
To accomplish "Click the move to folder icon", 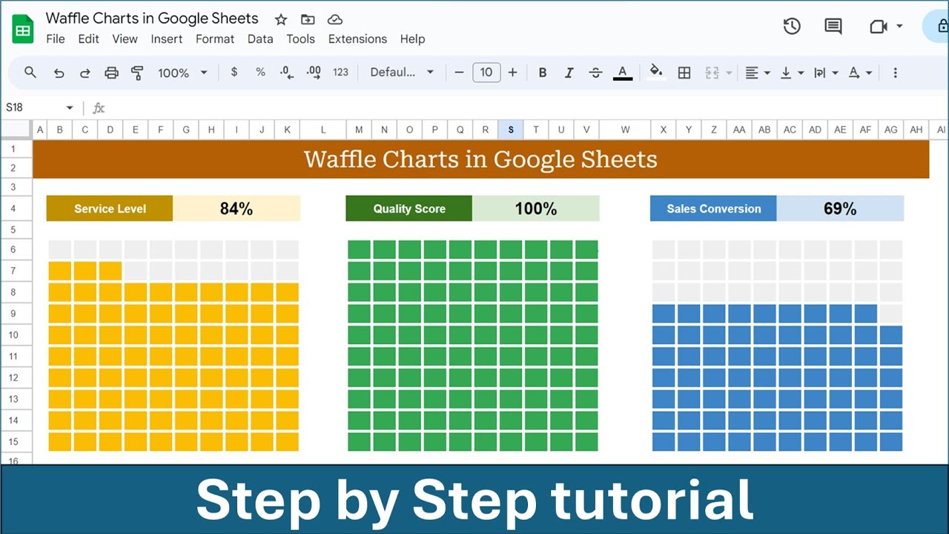I will tap(308, 19).
